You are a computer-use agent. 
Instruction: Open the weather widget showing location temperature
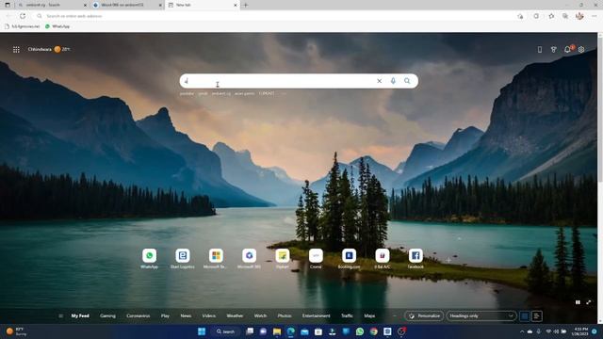point(49,49)
